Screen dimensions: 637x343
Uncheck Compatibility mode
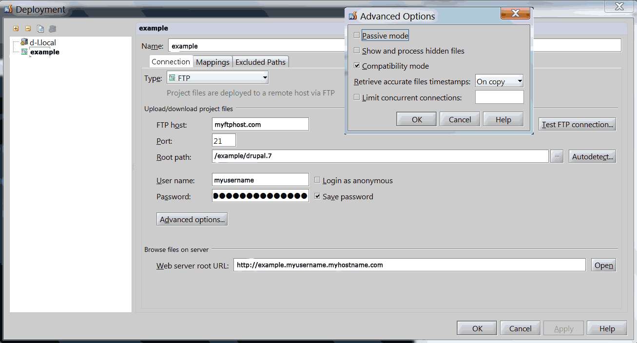(x=357, y=66)
